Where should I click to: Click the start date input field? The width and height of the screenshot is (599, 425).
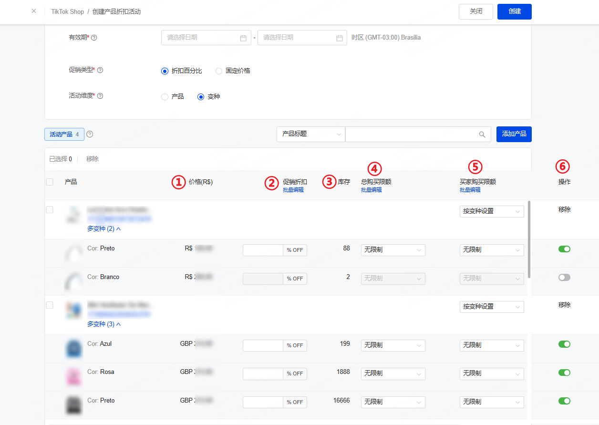206,38
